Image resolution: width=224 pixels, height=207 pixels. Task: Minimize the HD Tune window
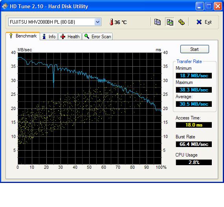(x=200, y=6)
